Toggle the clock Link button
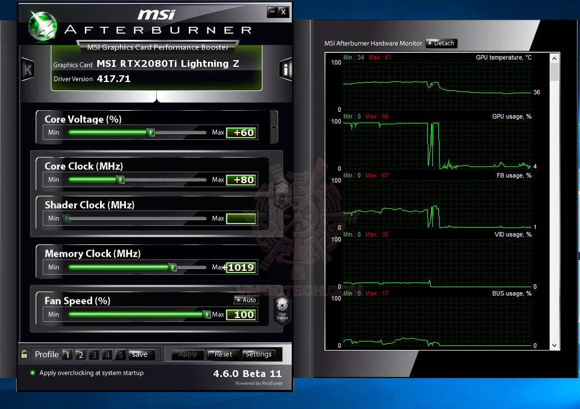The image size is (580, 409). (282, 195)
